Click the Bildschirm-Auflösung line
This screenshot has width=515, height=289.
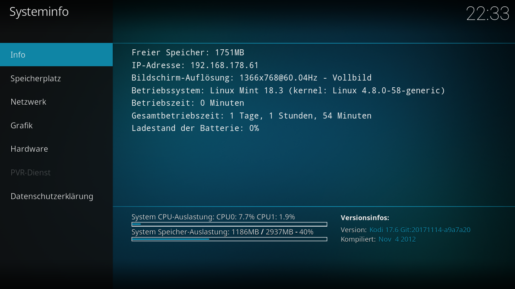point(251,78)
